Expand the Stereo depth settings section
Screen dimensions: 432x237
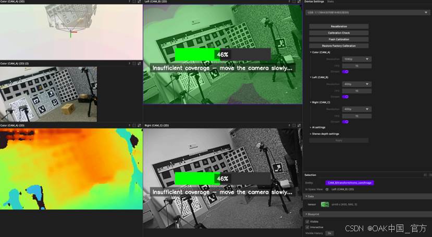click(311, 134)
